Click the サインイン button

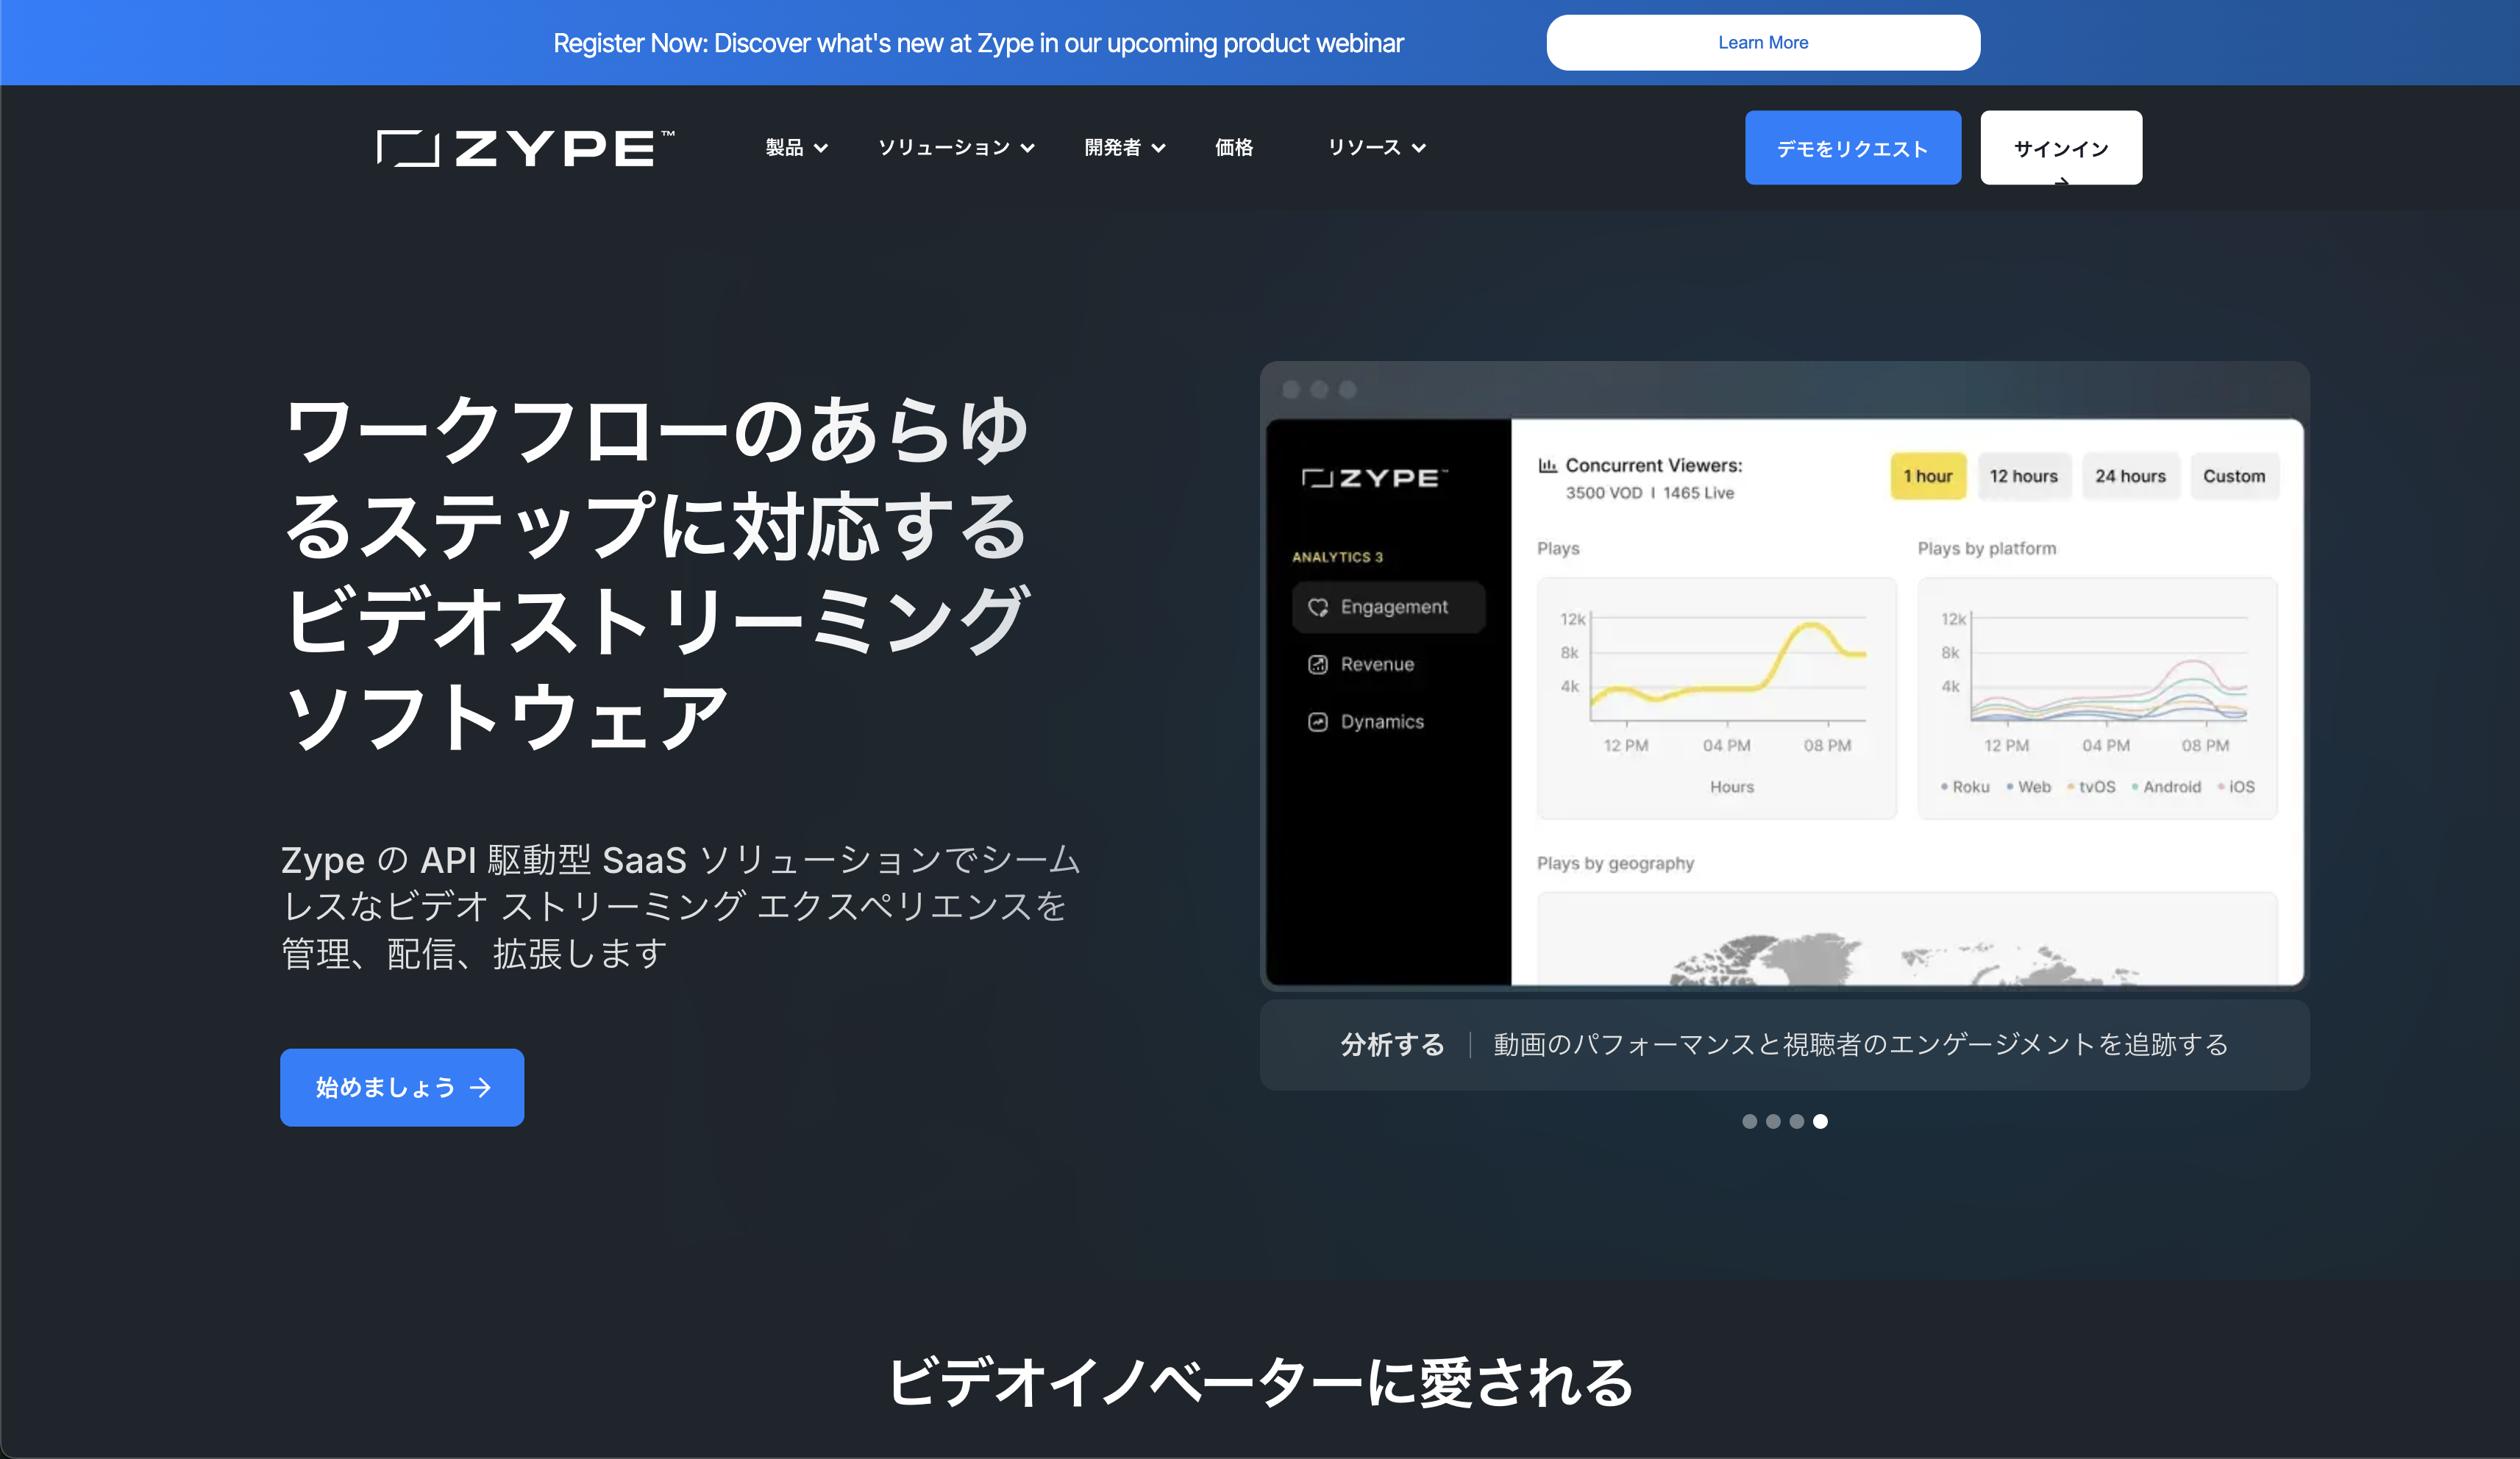pos(2061,148)
